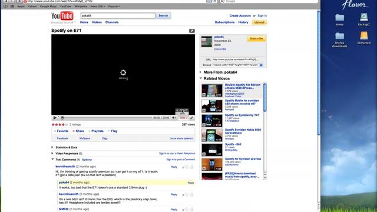Click the yellow Upload button
Screen dimensions: 377x212
point(259,22)
